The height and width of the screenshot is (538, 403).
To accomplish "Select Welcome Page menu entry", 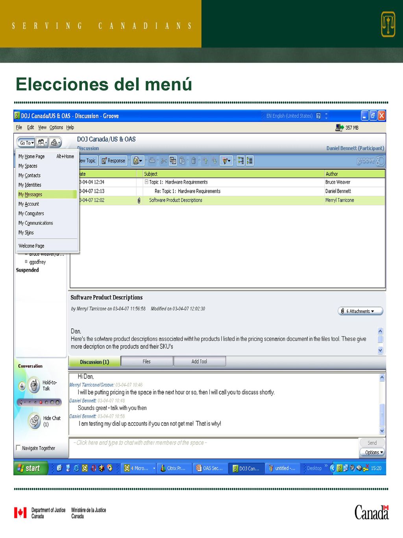I will [x=46, y=246].
